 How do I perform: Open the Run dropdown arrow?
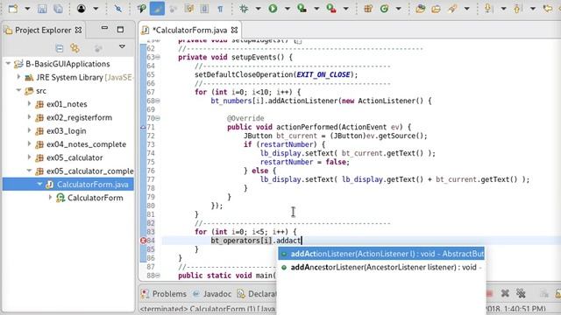coord(287,9)
